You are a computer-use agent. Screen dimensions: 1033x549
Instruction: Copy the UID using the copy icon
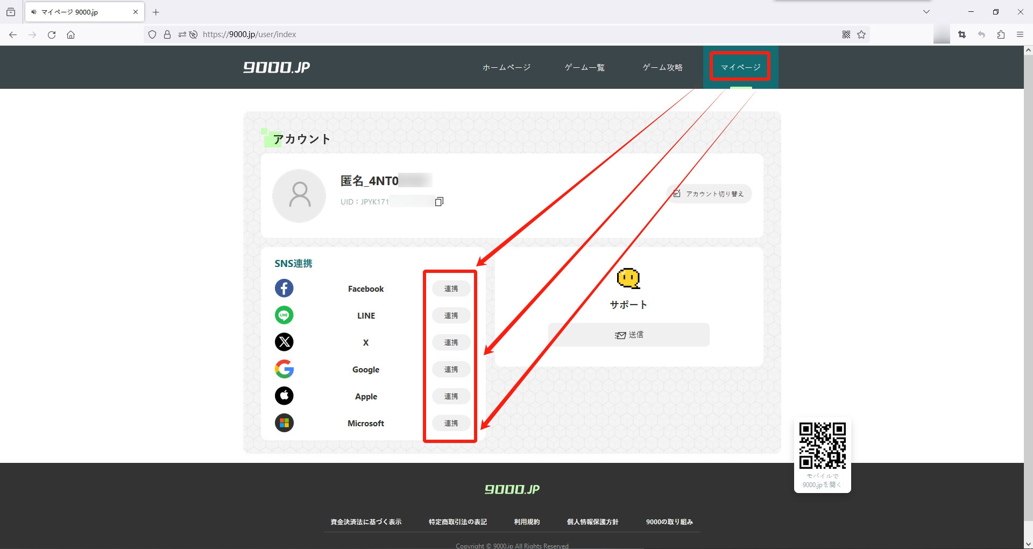click(x=440, y=201)
